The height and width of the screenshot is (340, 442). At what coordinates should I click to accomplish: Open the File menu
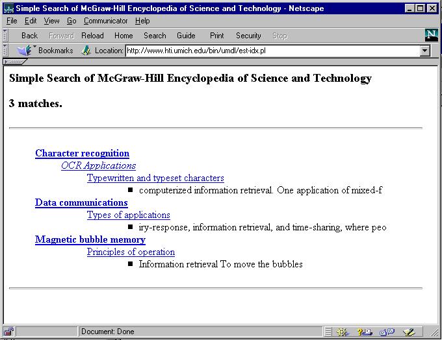pyautogui.click(x=12, y=21)
